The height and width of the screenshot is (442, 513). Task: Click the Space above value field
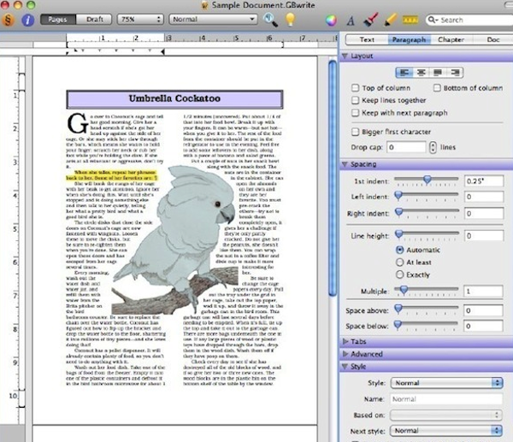click(483, 310)
